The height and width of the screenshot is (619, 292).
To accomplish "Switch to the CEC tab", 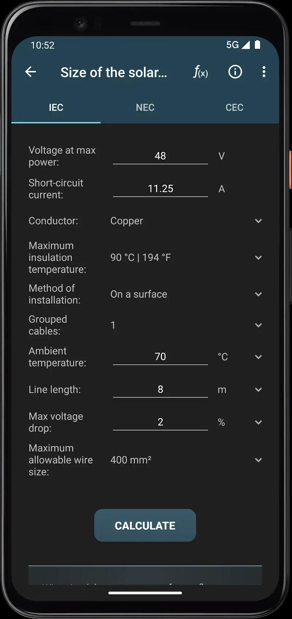I will (234, 107).
